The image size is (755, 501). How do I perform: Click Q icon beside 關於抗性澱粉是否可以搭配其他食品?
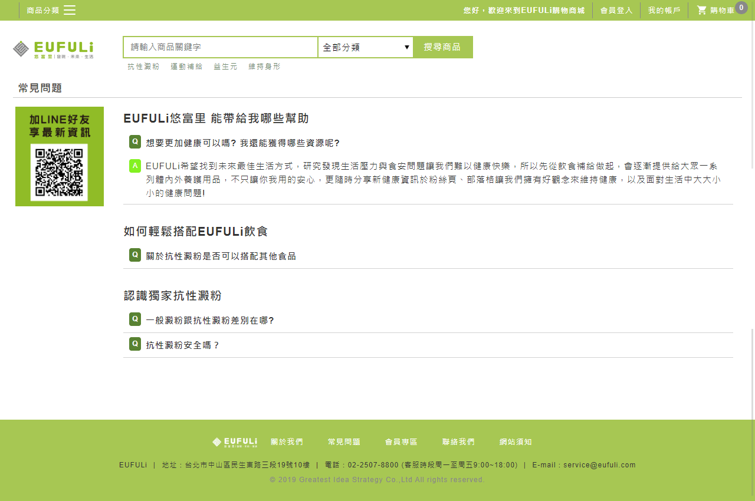tap(135, 255)
